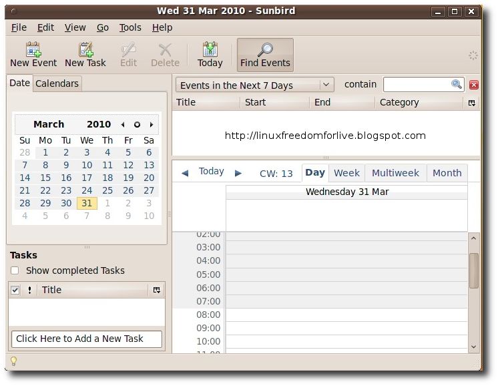The image size is (498, 386).
Task: Click the 08:00 time slot row
Action: 346,315
